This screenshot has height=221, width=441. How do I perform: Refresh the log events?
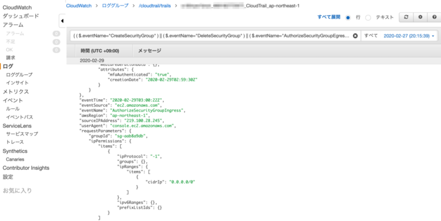pyautogui.click(x=406, y=17)
